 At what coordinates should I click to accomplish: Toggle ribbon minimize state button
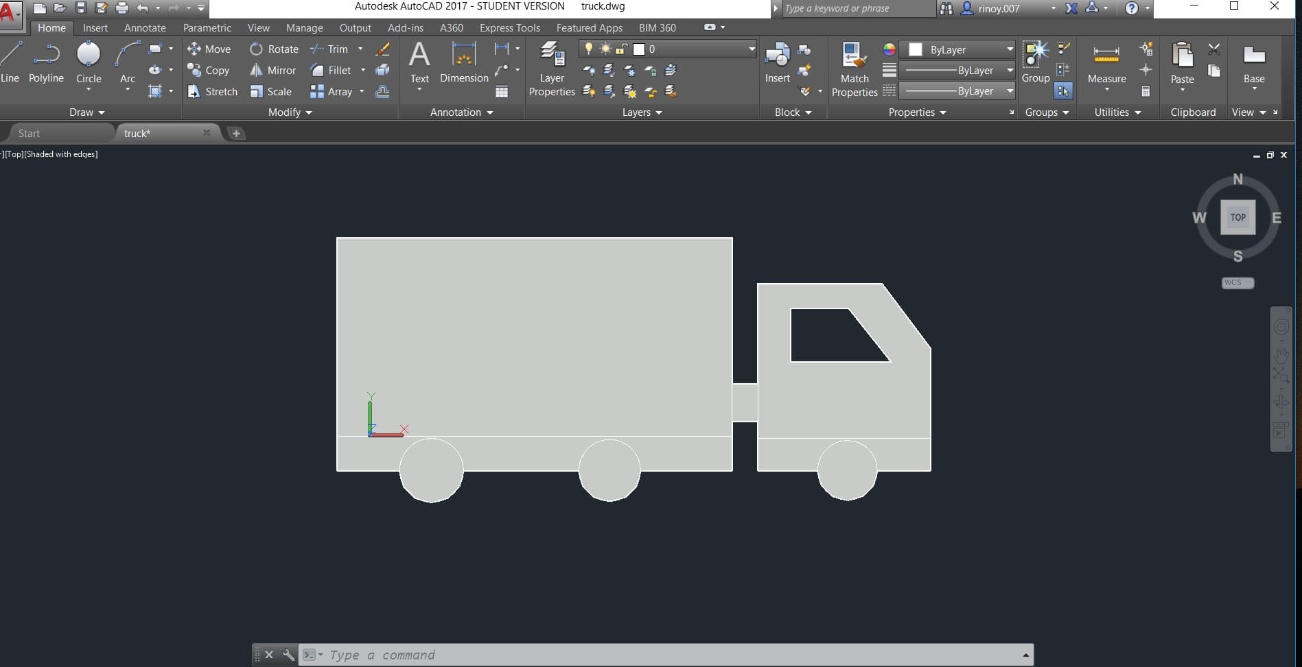[x=710, y=27]
